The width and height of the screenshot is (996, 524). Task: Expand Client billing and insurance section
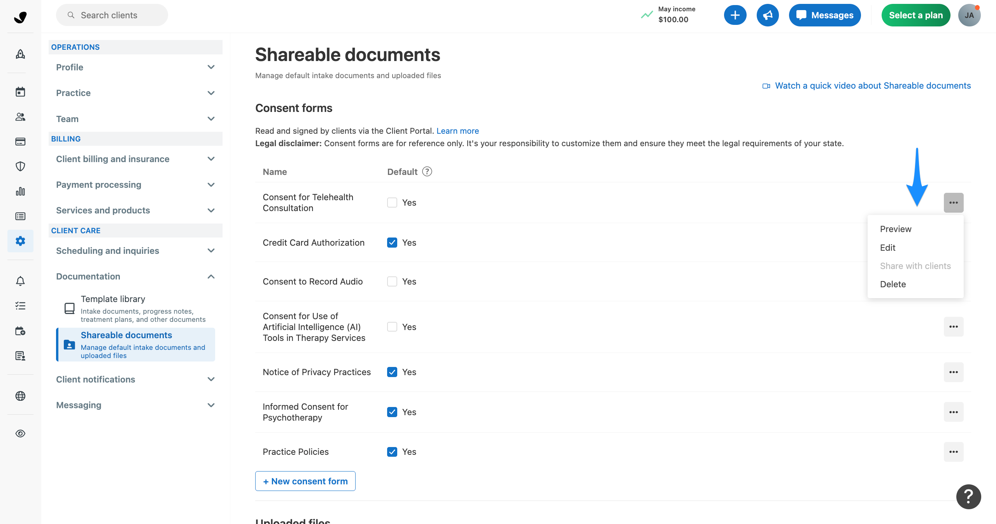[x=135, y=159]
